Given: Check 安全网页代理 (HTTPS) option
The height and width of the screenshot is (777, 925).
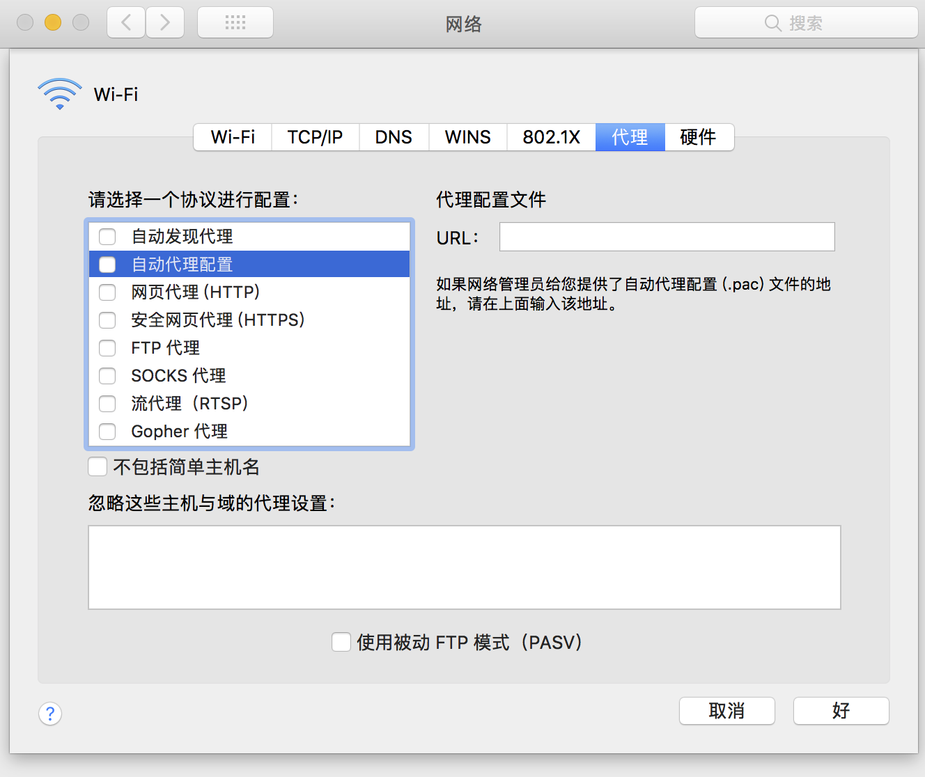Looking at the screenshot, I should pos(107,320).
